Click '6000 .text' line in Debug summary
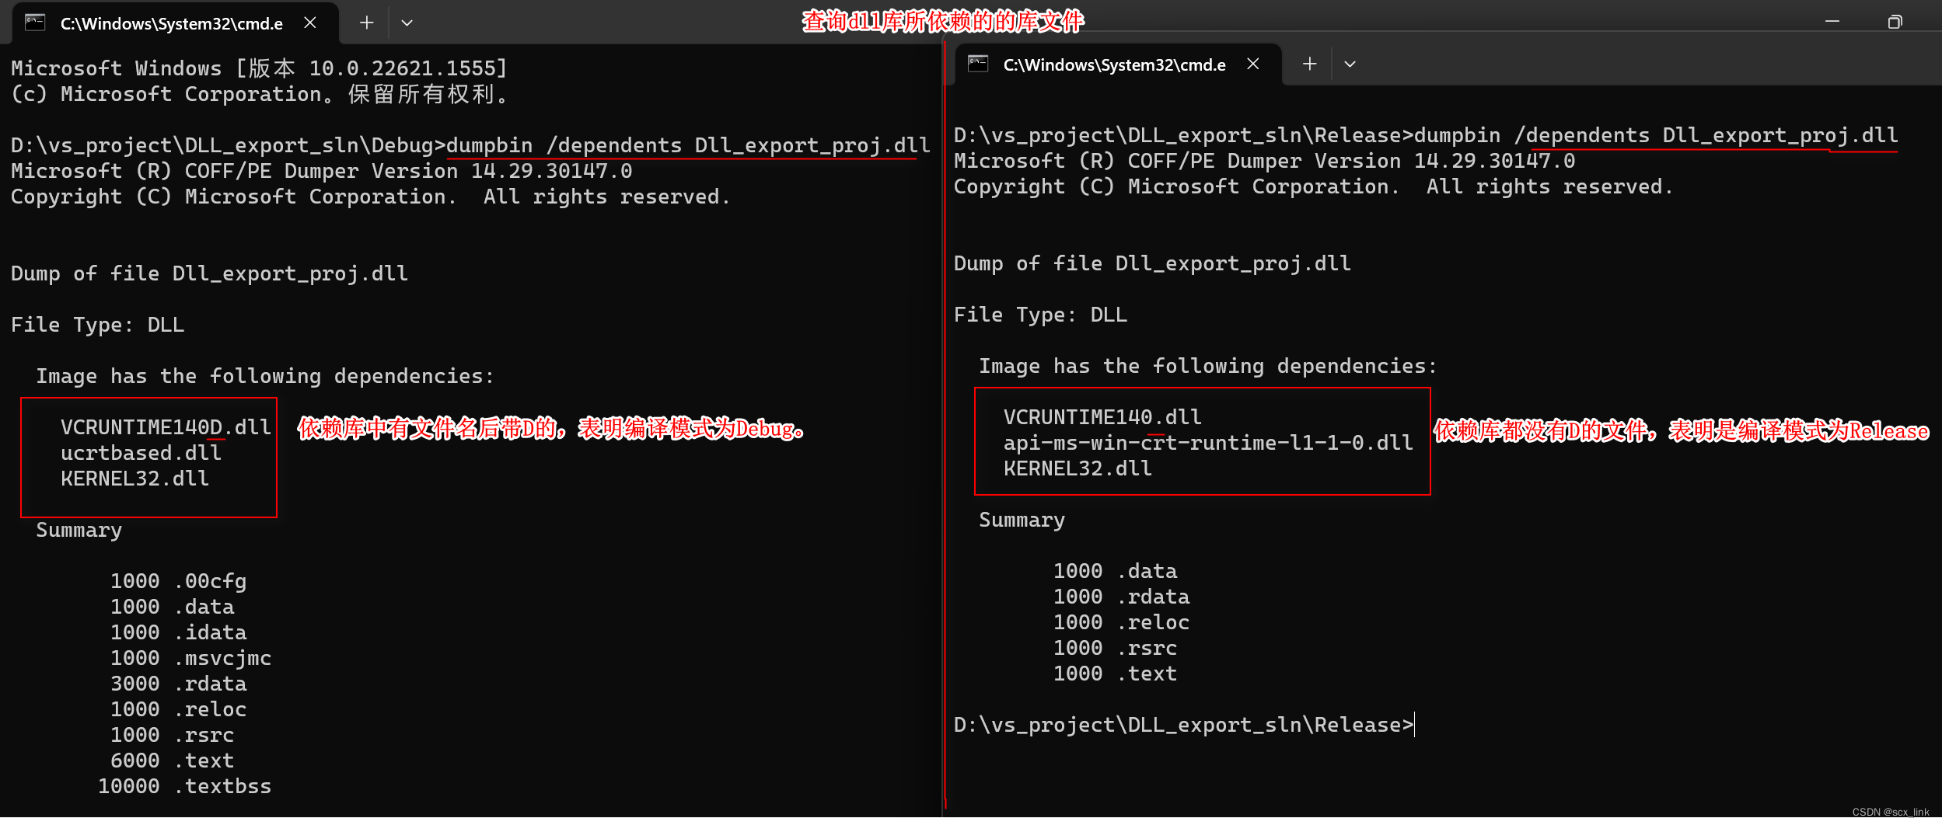Viewport: 1942px width, 825px height. pos(172,761)
